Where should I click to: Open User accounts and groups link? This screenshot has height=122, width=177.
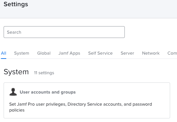48,92
